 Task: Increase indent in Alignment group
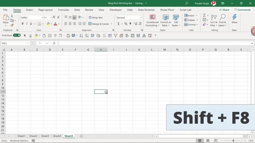(84, 24)
